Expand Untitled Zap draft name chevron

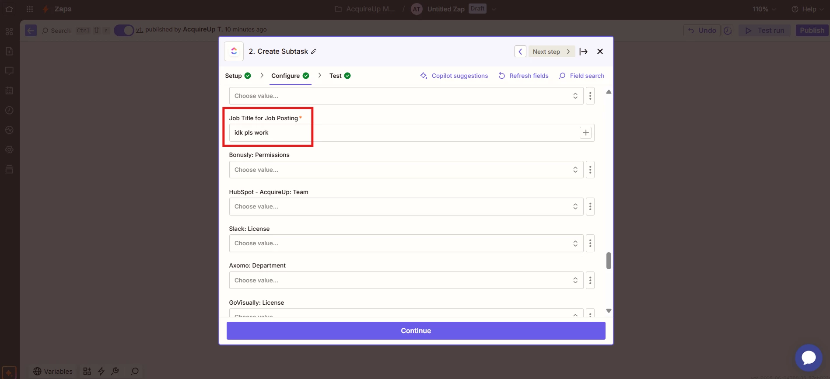tap(494, 9)
